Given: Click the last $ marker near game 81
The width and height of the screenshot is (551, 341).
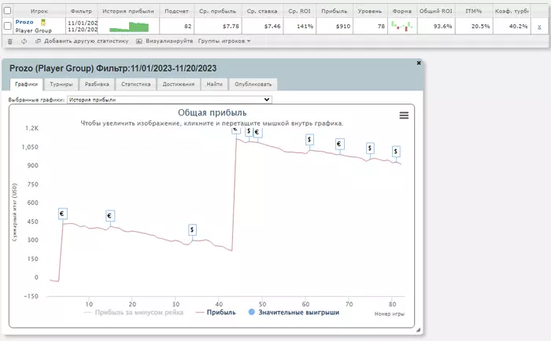Looking at the screenshot, I should point(396,152).
